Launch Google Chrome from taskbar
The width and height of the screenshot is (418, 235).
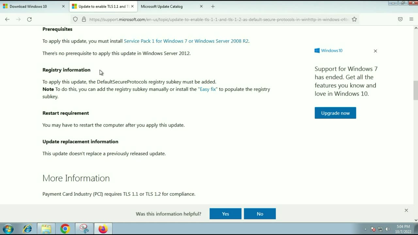[65, 229]
